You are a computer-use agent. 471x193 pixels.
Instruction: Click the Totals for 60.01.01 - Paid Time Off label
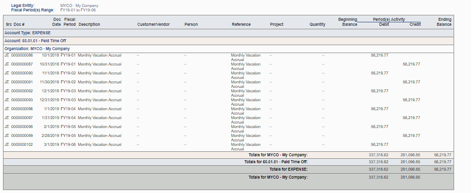tap(276, 162)
